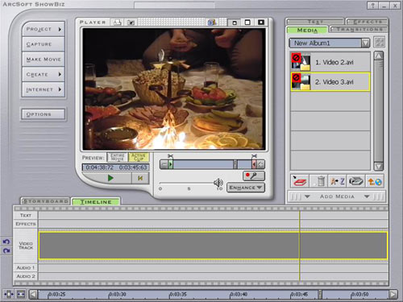Click the Make Movie button
The width and height of the screenshot is (403, 302).
[x=44, y=59]
